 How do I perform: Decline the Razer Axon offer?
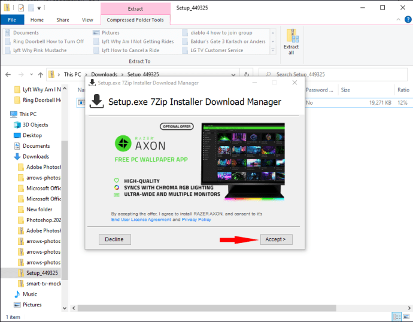tap(114, 239)
